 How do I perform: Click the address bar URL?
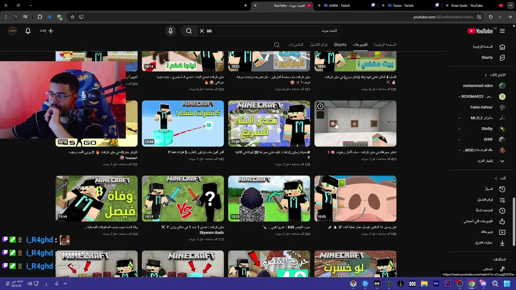tap(443, 17)
